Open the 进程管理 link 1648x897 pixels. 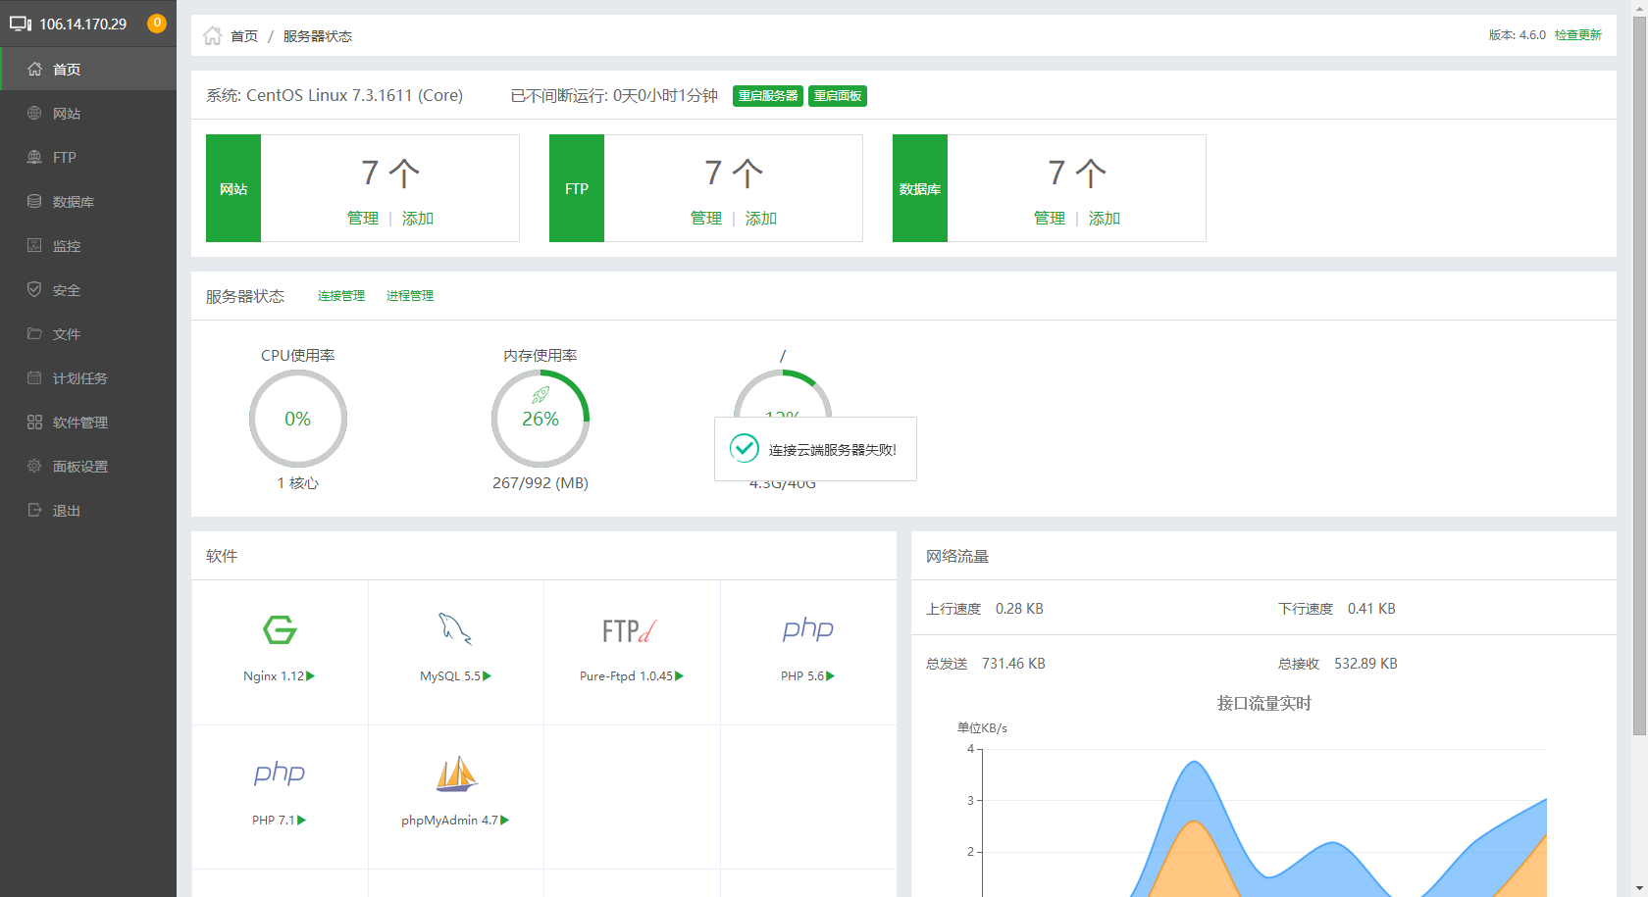pyautogui.click(x=410, y=296)
